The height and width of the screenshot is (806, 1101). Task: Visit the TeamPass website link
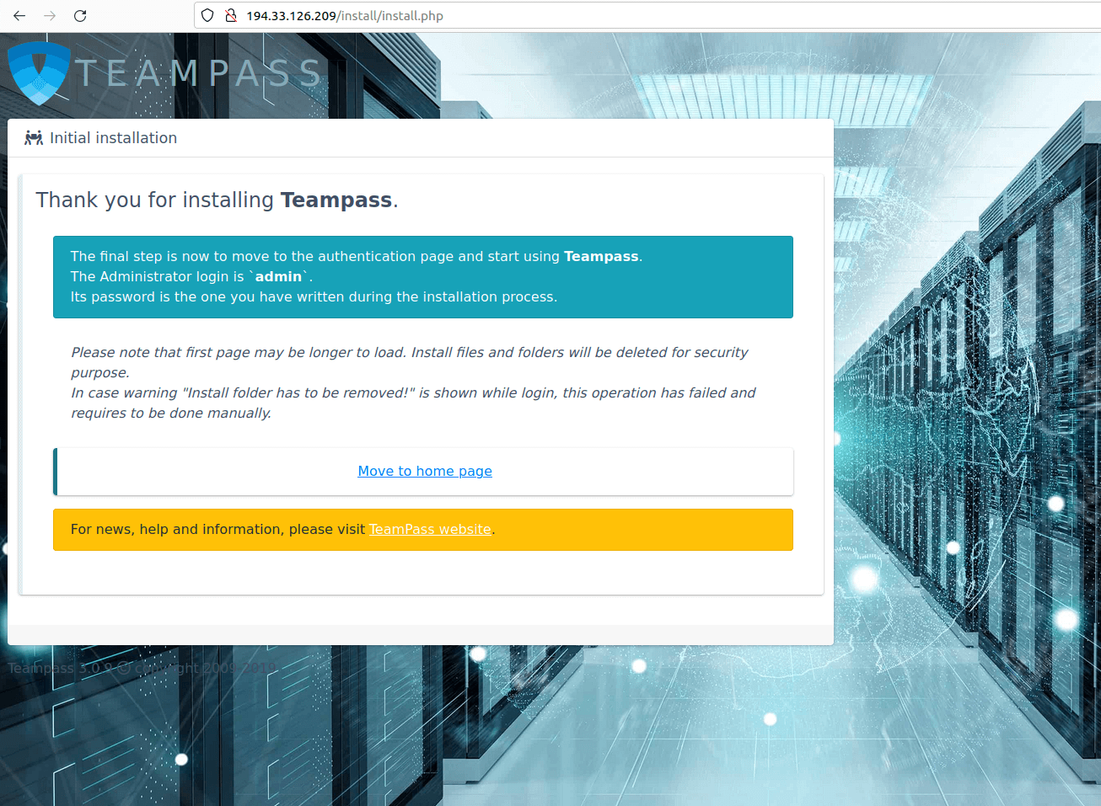click(x=430, y=530)
